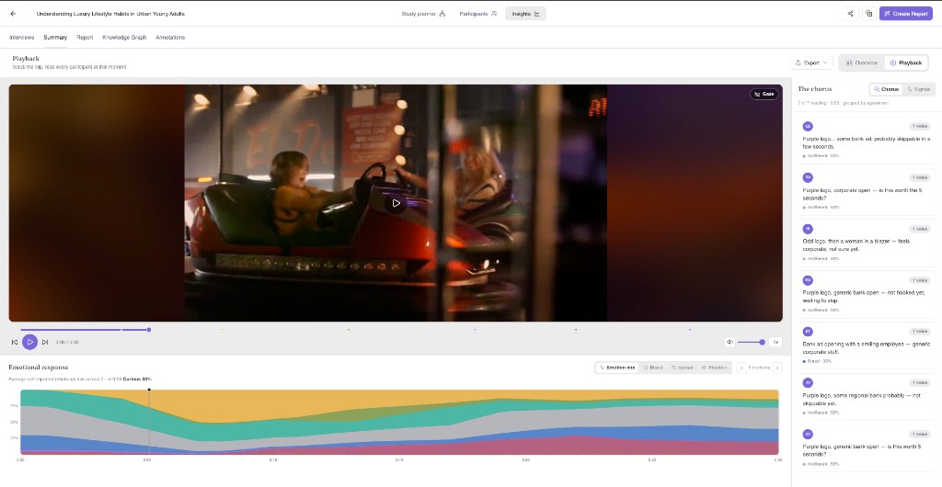Click the chart cursor marker at 0:05
This screenshot has height=487, width=942.
pos(149,391)
